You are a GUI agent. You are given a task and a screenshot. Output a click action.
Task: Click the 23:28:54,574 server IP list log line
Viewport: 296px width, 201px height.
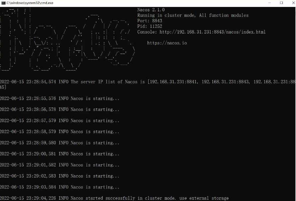(x=148, y=84)
